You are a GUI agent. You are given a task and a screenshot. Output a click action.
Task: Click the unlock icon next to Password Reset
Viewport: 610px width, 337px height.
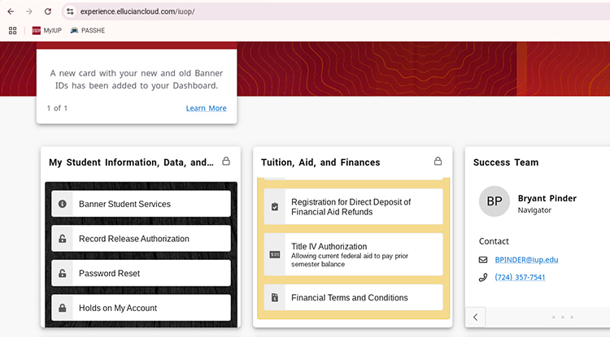(63, 274)
